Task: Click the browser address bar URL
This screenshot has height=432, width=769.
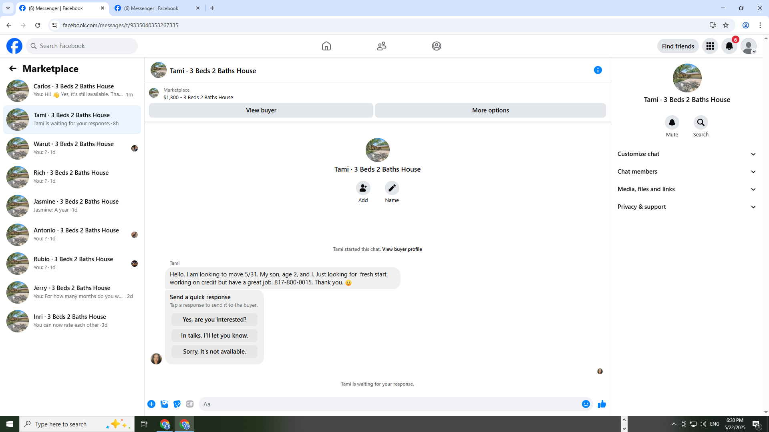Action: [x=121, y=25]
